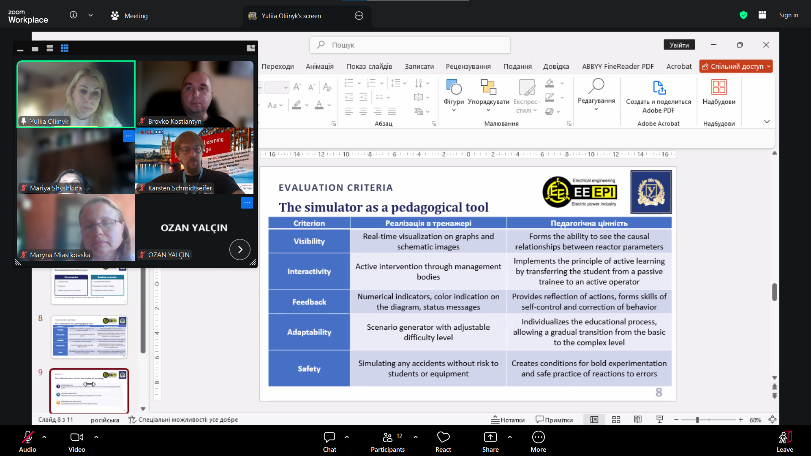
Task: Toggle the Нотатки notes pane
Action: (x=508, y=420)
